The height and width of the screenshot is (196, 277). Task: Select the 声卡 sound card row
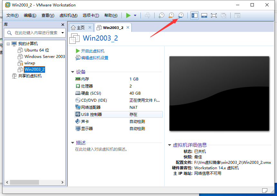coord(118,121)
